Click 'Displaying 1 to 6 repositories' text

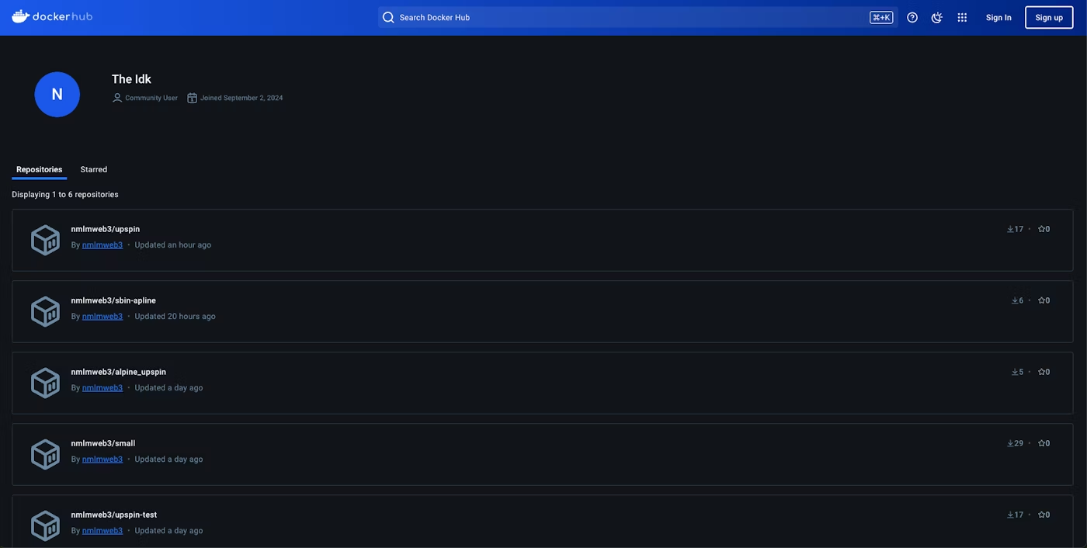pos(65,194)
